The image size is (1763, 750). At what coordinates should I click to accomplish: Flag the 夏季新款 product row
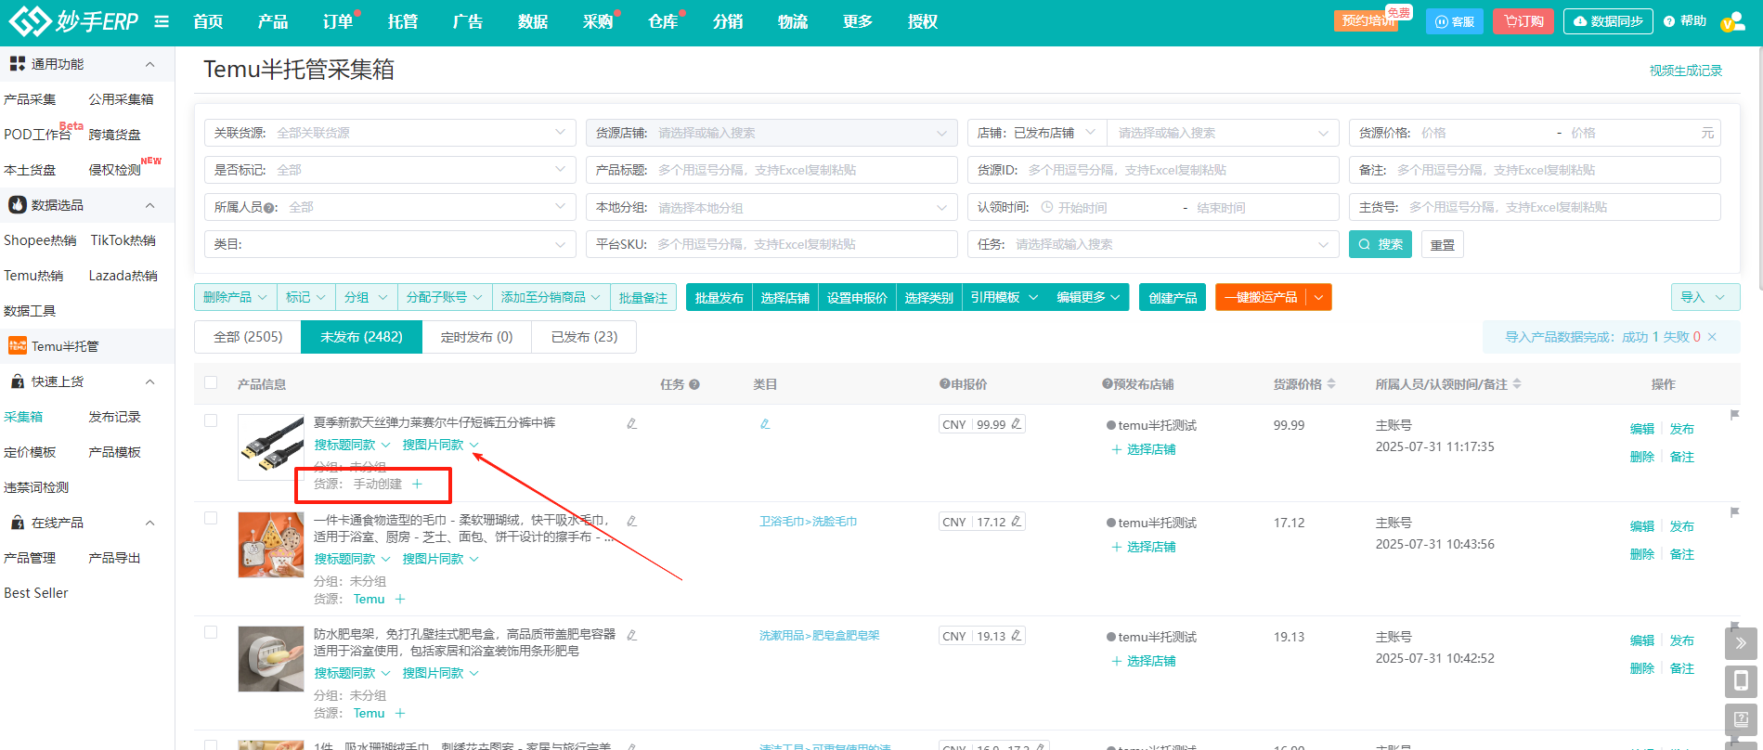point(1734,415)
